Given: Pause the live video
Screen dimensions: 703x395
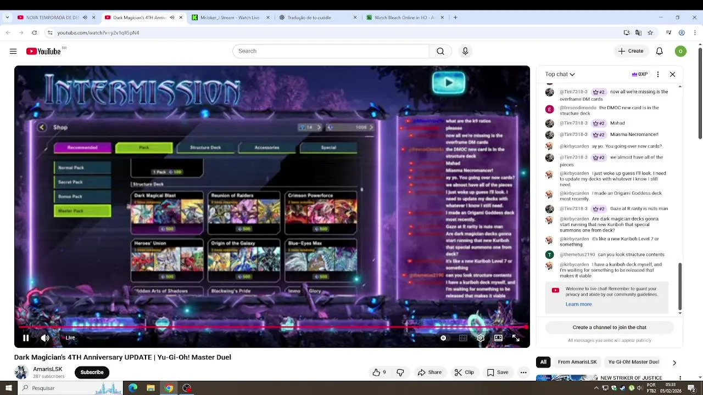Looking at the screenshot, I should 26,338.
